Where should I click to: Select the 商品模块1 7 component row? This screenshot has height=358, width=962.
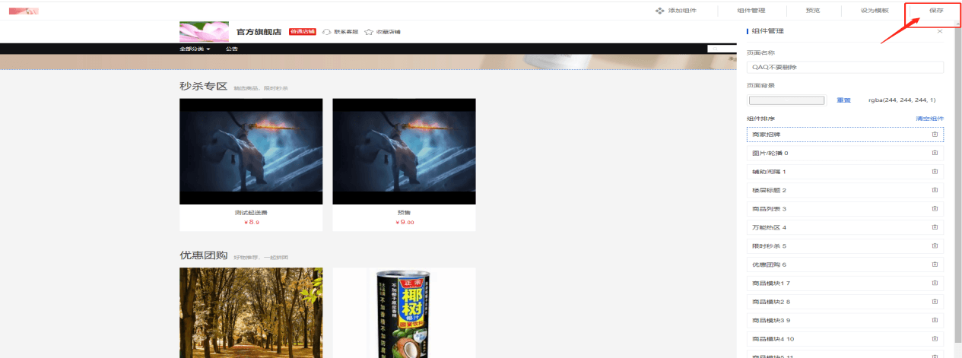pyautogui.click(x=845, y=283)
